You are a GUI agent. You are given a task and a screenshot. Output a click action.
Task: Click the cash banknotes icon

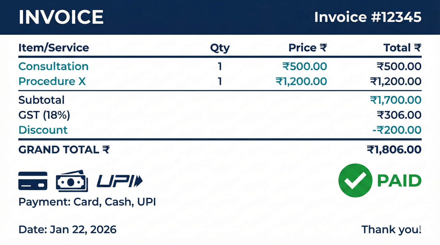(72, 181)
